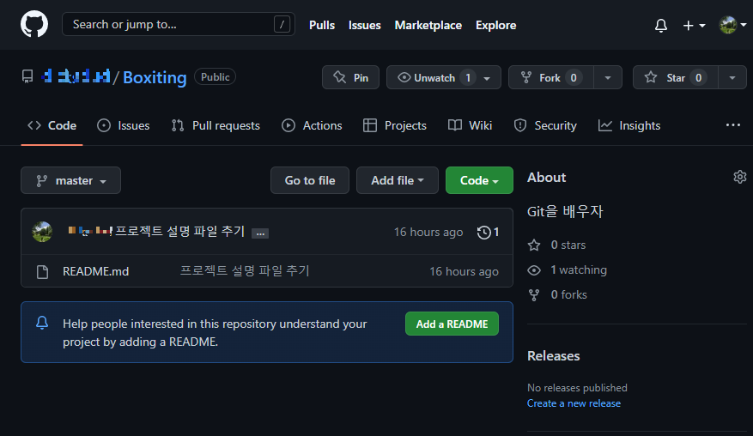Image resolution: width=753 pixels, height=436 pixels.
Task: Star the repository
Action: click(675, 77)
